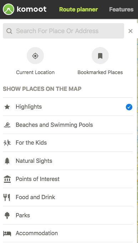Close the search panel with X
Screen dimensions: 138x243
[131, 31]
